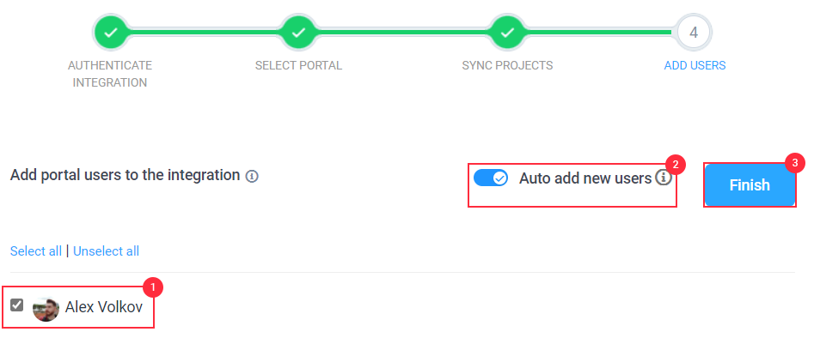The image size is (814, 338).
Task: Go to the SELECT PORTAL step label
Action: point(298,66)
